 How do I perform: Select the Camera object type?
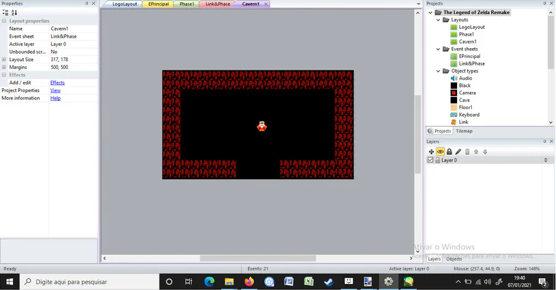(x=467, y=93)
